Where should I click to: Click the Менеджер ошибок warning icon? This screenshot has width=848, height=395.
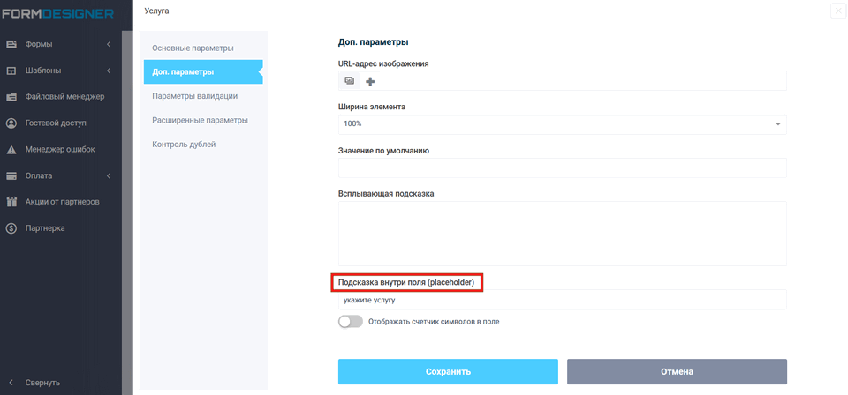[x=12, y=150]
